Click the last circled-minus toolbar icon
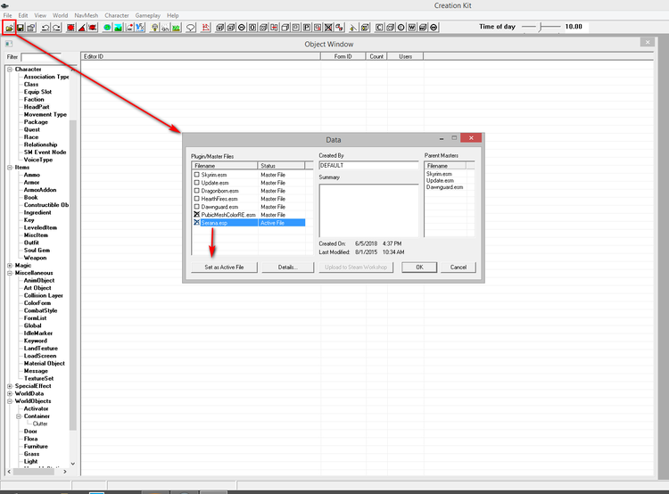The image size is (669, 494). (434, 28)
